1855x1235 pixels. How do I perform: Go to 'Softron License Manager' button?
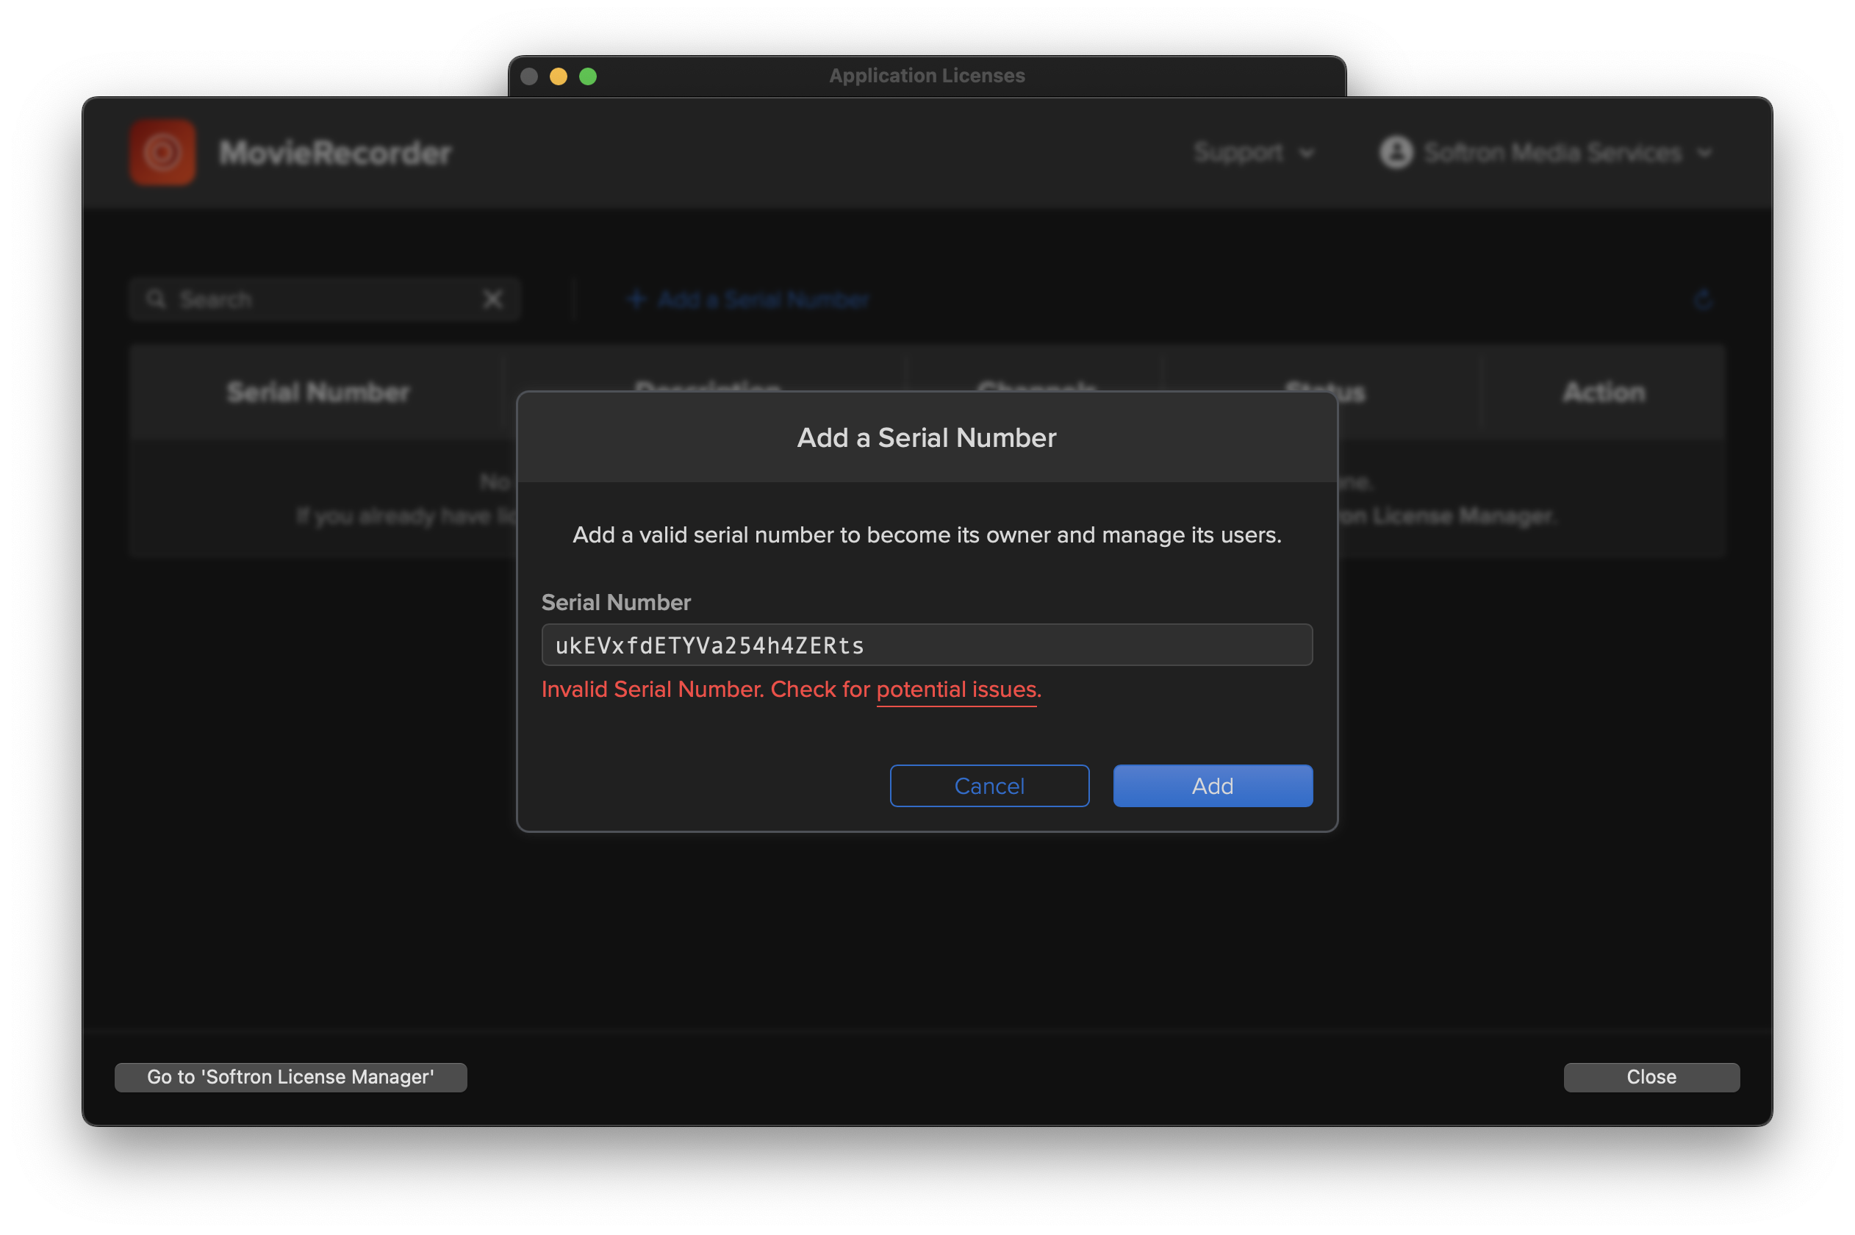(x=290, y=1077)
